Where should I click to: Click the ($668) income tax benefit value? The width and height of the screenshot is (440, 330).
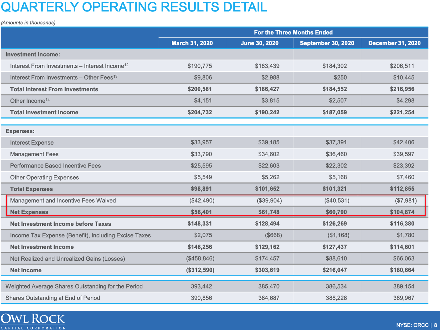(273, 235)
